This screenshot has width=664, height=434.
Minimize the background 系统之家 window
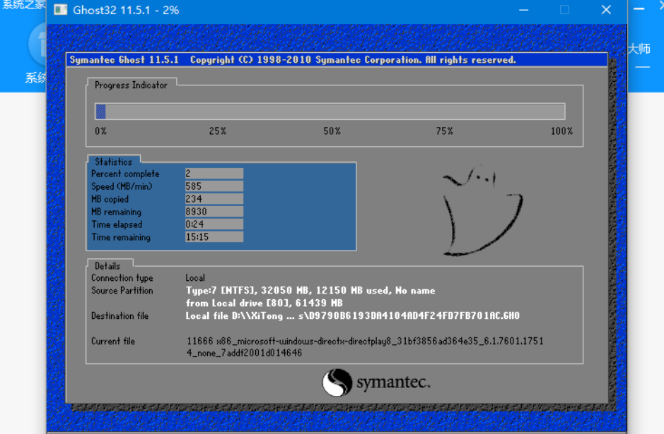tap(639, 10)
